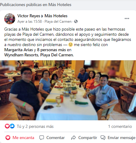136x143 pixels.
Task: Click the blue like reaction icon
Action: (x=12, y=126)
